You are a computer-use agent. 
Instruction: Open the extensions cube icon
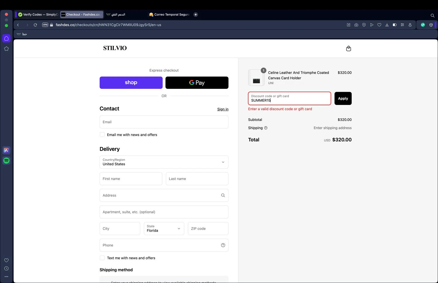431,25
